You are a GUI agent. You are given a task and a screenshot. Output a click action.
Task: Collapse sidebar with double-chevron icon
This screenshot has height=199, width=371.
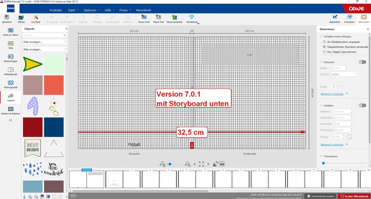[x=10, y=120]
